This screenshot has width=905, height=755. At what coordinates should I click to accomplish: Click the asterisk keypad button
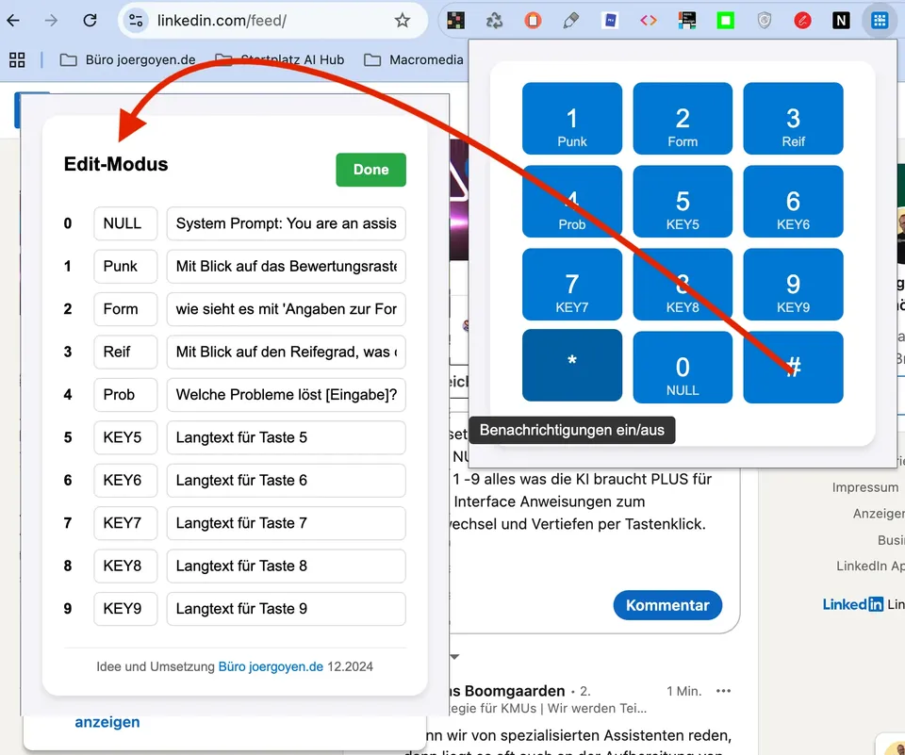572,366
